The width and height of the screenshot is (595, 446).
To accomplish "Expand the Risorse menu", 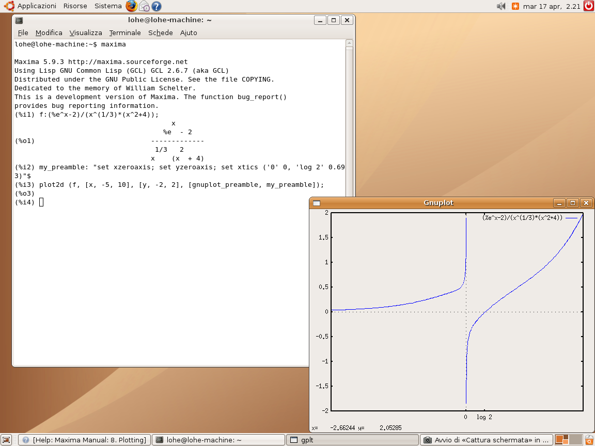I will tap(75, 6).
